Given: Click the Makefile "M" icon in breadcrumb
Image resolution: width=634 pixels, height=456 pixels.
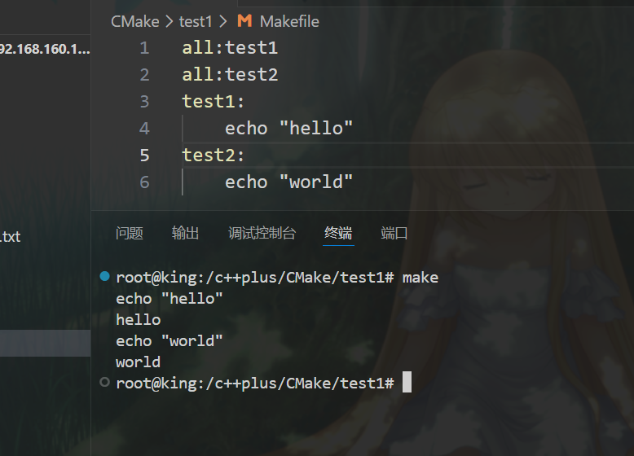Looking at the screenshot, I should click(x=244, y=21).
